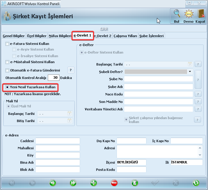Enable e-Müstahsil Sistemi Kullan checkbox
Image resolution: width=208 pixels, height=190 pixels.
[x=7, y=62]
